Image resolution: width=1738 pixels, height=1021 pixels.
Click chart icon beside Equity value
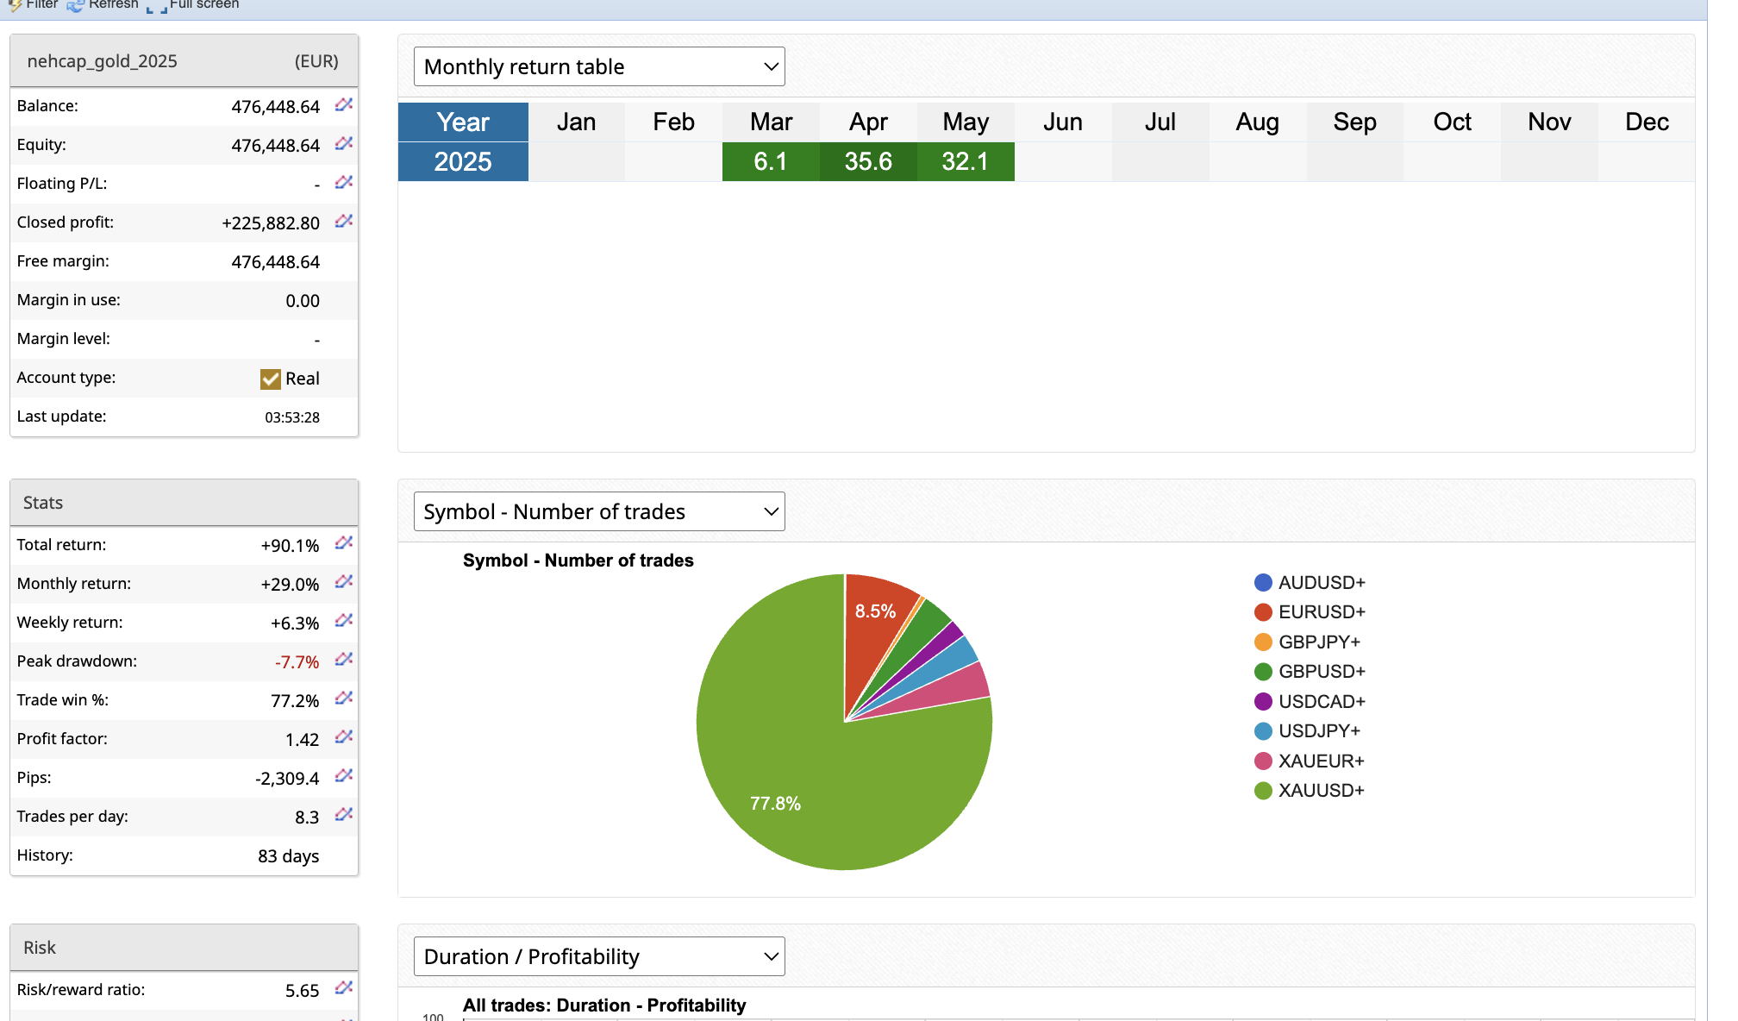343,144
